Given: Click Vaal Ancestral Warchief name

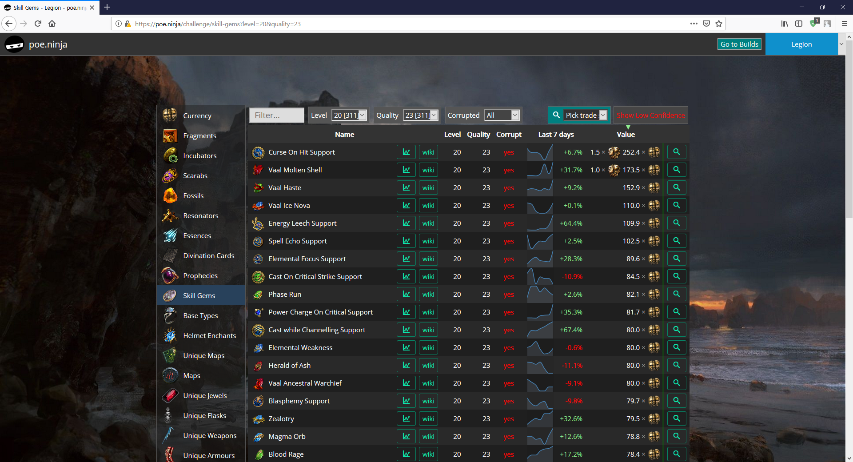Looking at the screenshot, I should pos(305,383).
